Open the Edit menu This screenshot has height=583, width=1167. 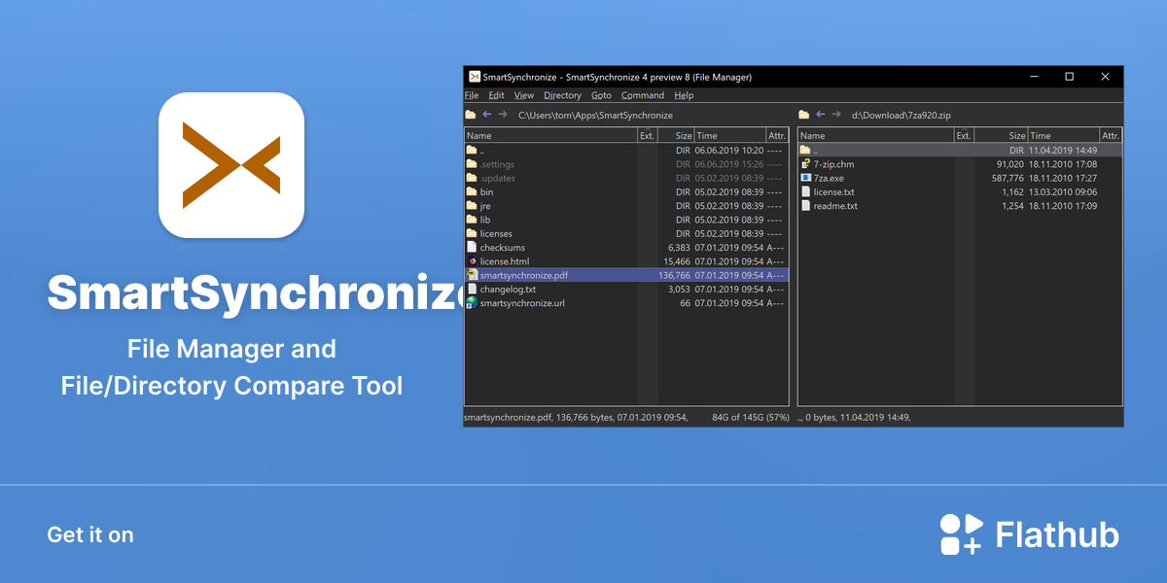(x=496, y=95)
